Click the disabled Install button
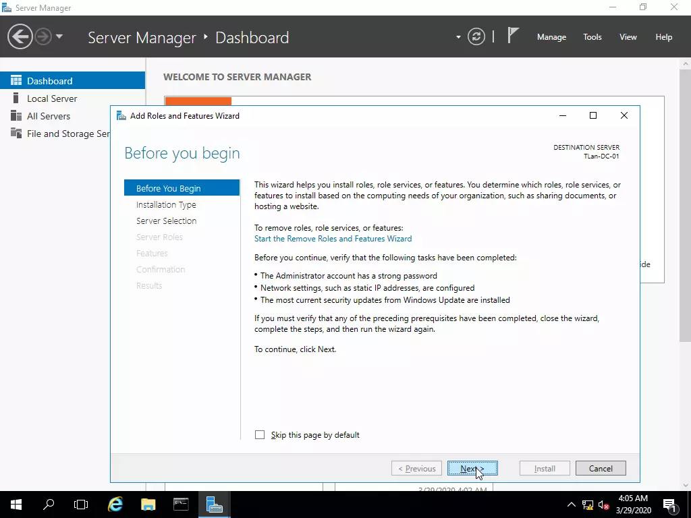 545,468
